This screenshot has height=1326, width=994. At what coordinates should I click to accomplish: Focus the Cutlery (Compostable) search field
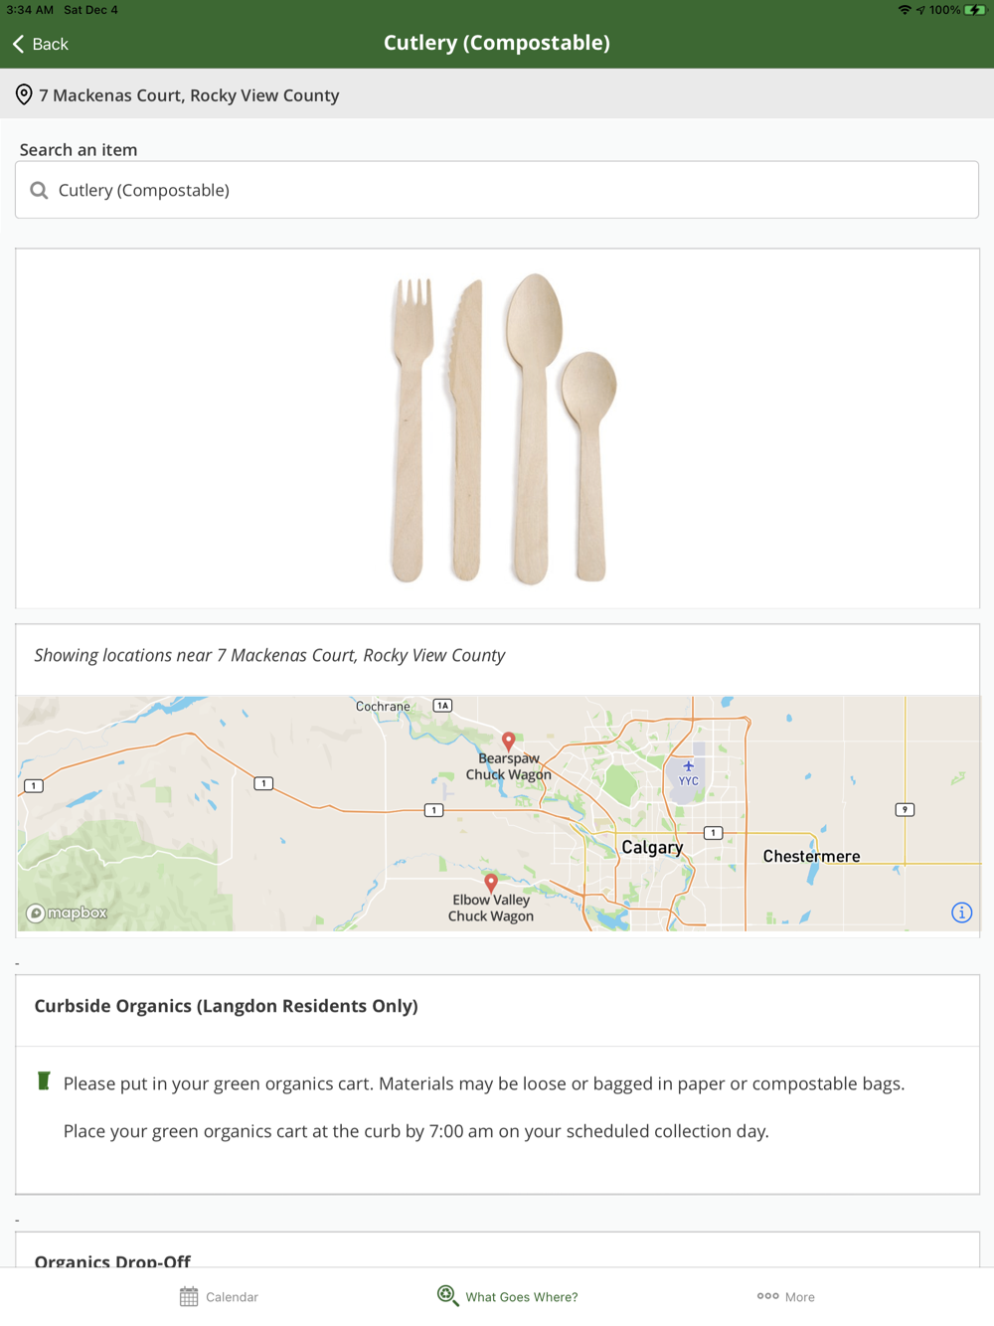pos(497,190)
